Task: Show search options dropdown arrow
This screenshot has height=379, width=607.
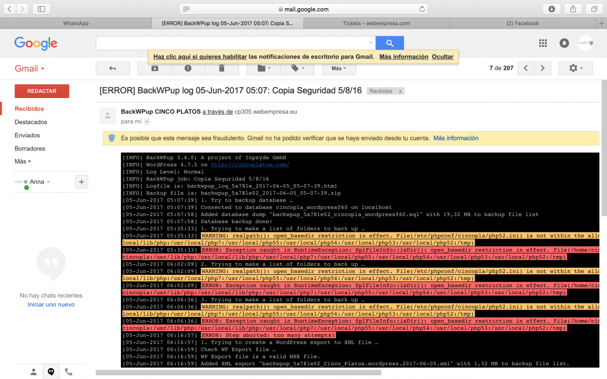Action: pyautogui.click(x=371, y=43)
